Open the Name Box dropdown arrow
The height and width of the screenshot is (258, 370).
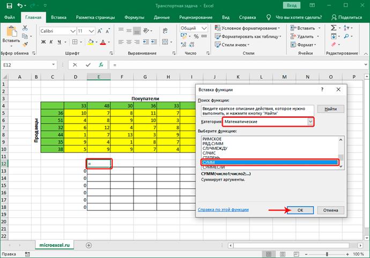[x=53, y=65]
